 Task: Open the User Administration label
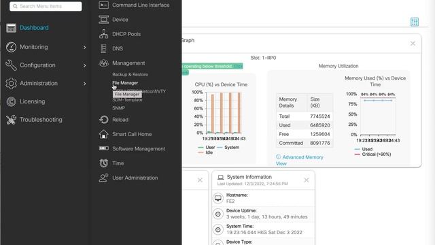click(x=135, y=178)
